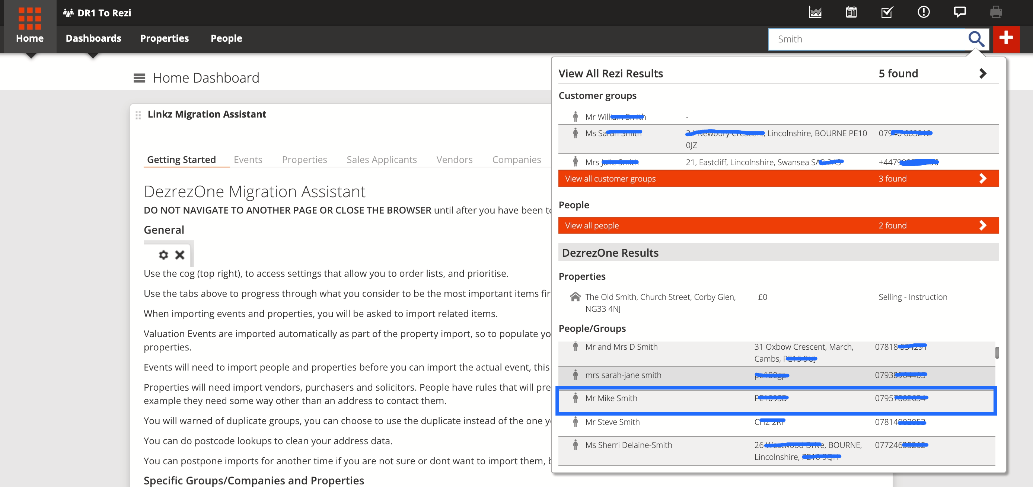Click the 5 found count text

[898, 73]
